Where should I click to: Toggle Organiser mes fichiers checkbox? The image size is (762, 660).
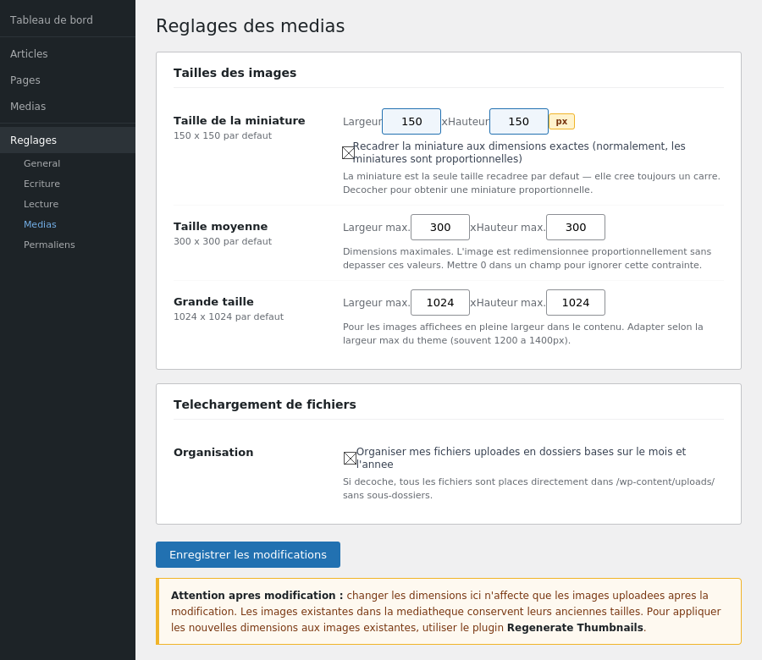pyautogui.click(x=350, y=458)
